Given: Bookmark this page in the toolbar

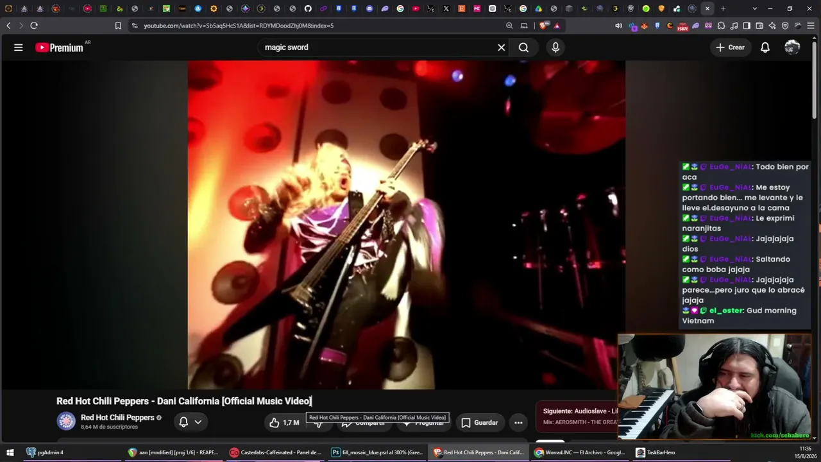Looking at the screenshot, I should (118, 26).
